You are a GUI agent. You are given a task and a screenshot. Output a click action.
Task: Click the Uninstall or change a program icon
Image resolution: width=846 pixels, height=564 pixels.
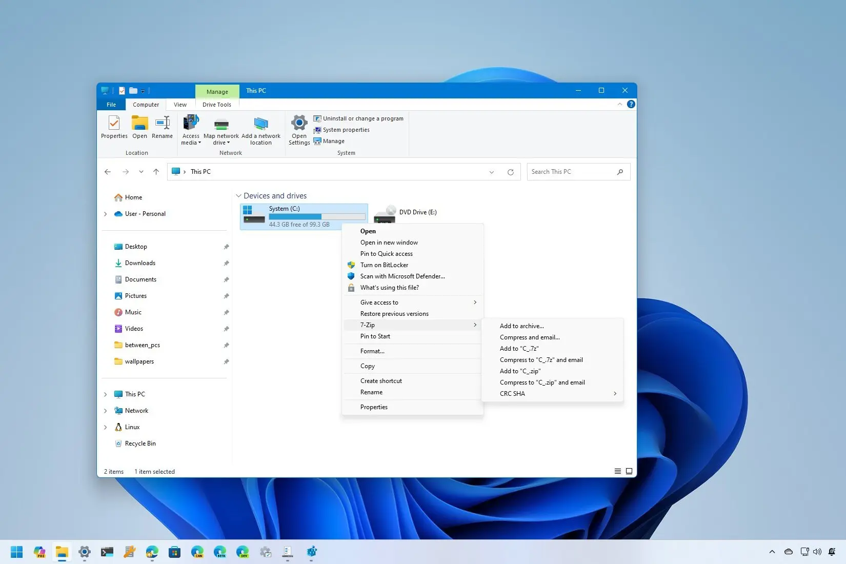coord(318,118)
